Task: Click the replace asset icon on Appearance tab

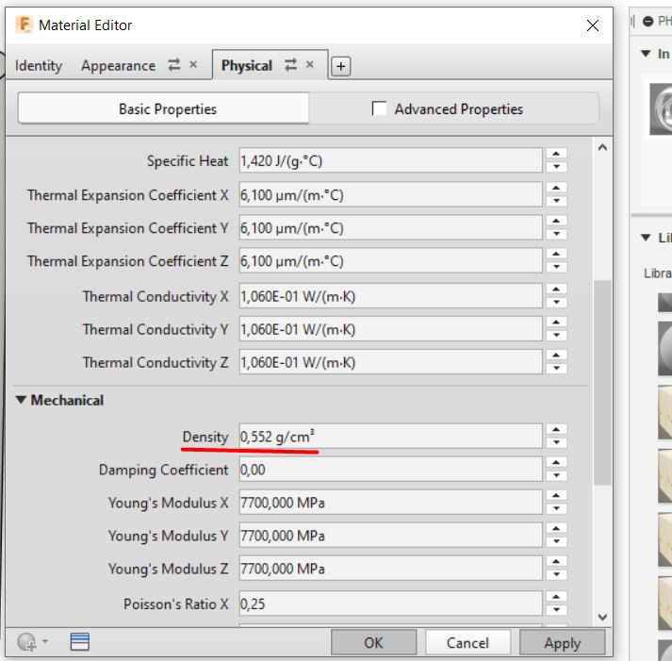Action: 174,65
